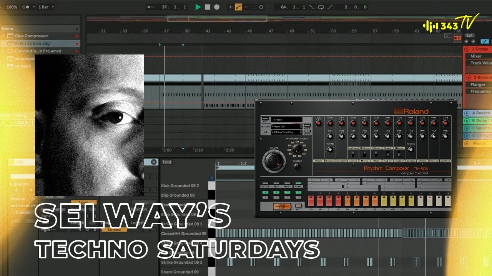Click the TR-808 SHUFFLE knob
The image size is (492, 276).
click(297, 167)
